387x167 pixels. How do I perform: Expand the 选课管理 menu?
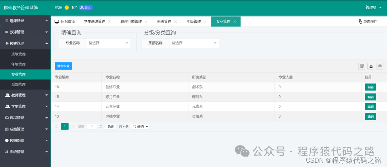click(47, 21)
